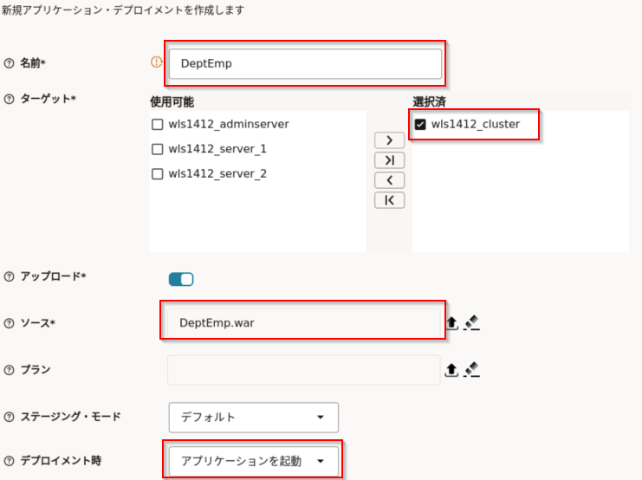Click the 名前 text field containing DeptEmp

(305, 63)
